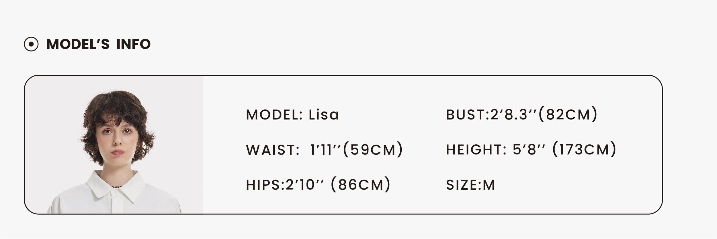This screenshot has width=717, height=239.
Task: Select the size value M
Action: (489, 185)
